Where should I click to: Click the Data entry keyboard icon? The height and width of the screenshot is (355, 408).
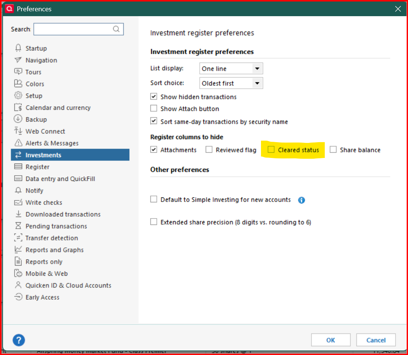(18, 179)
